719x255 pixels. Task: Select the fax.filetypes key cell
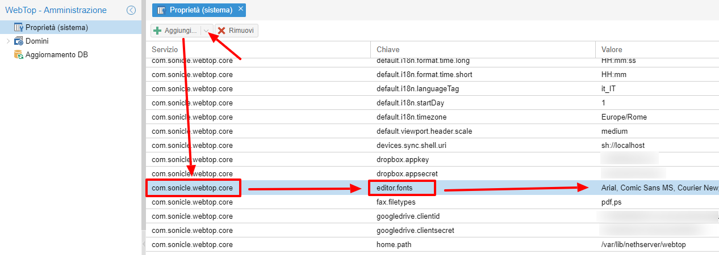pyautogui.click(x=483, y=202)
